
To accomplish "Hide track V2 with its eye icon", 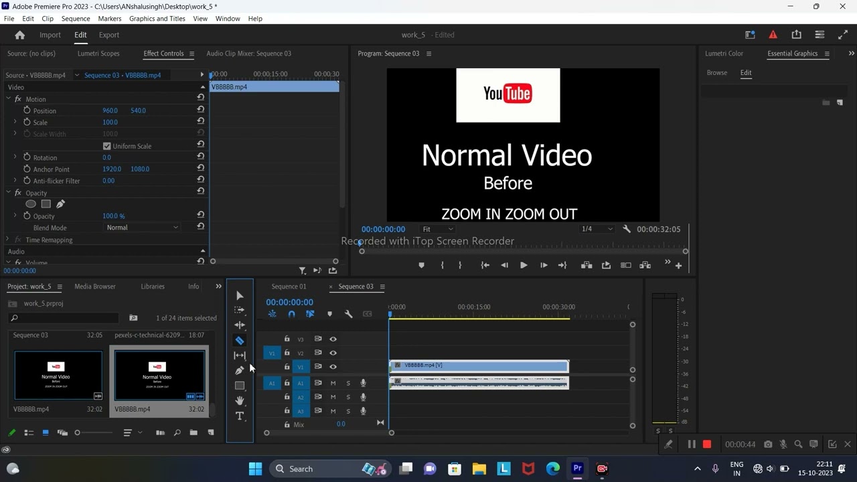I will (333, 353).
